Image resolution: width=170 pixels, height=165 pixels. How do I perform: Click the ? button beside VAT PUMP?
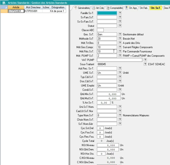[145, 60]
